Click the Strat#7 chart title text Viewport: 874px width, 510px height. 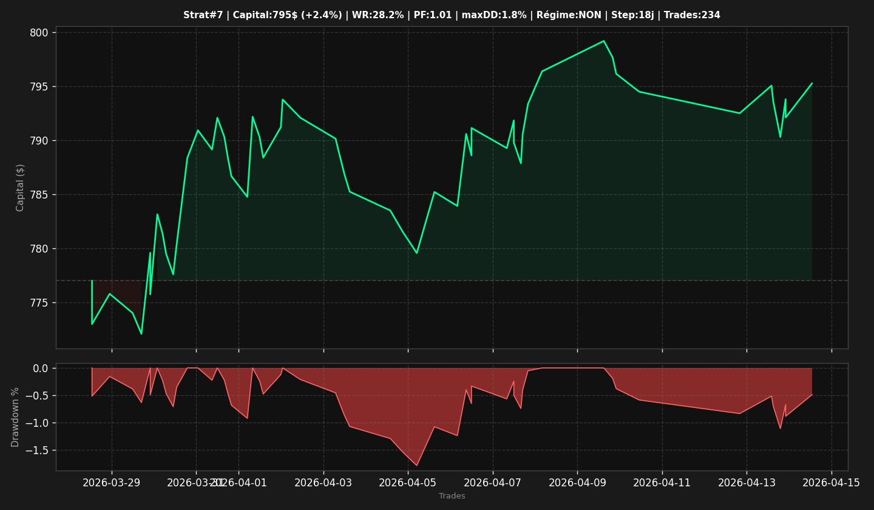(x=452, y=15)
